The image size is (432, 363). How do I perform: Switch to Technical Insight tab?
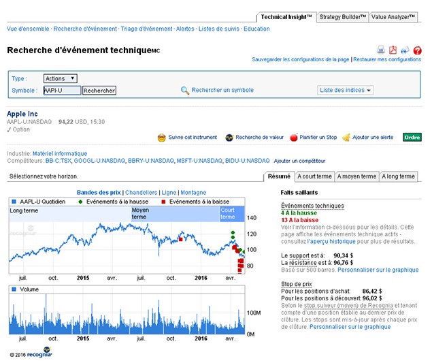[x=286, y=17]
